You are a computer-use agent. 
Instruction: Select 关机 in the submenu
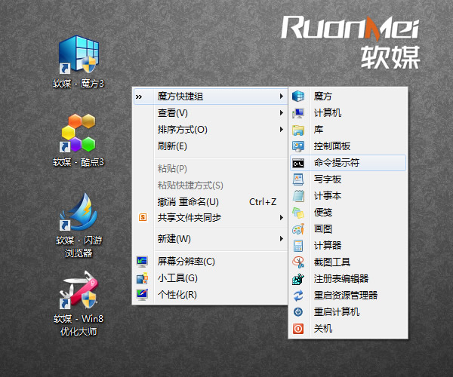[348, 328]
